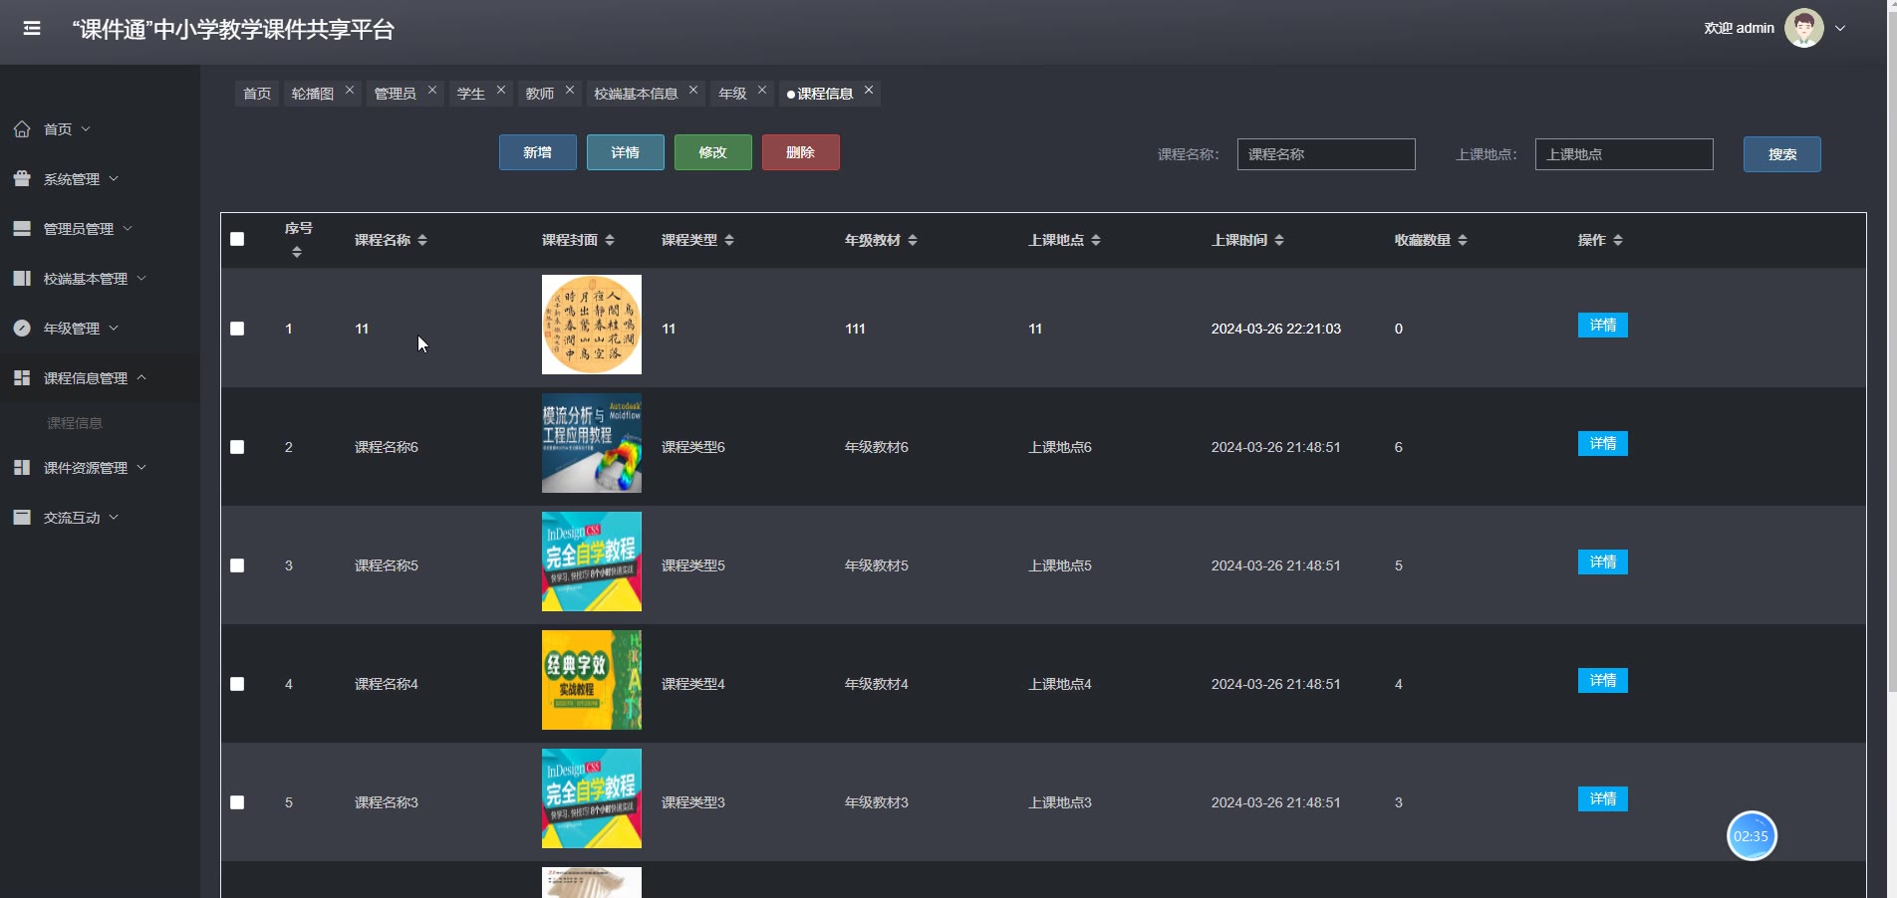Viewport: 1897px width, 898px height.
Task: Expand the 管理员管理 sidebar menu
Action: coord(128,228)
